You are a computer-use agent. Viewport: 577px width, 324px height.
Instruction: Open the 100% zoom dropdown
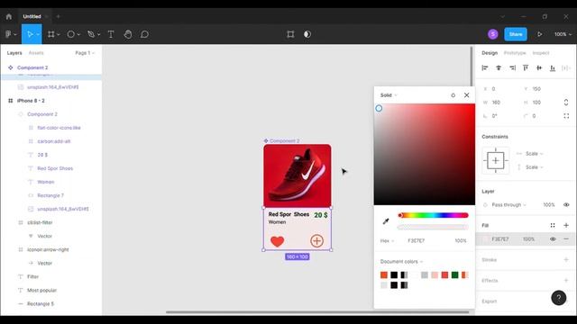563,34
